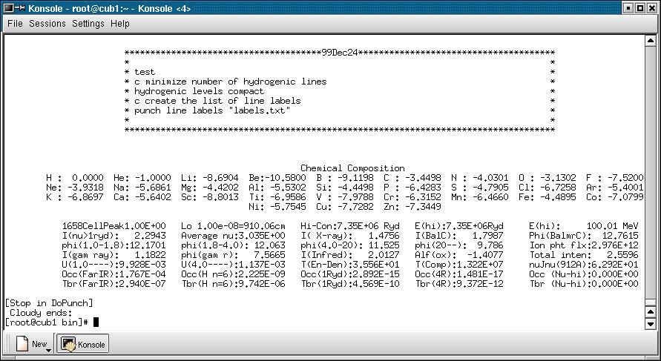Click the scrollbar up arrow at top
Screen dimensions: 661x361
click(x=651, y=41)
